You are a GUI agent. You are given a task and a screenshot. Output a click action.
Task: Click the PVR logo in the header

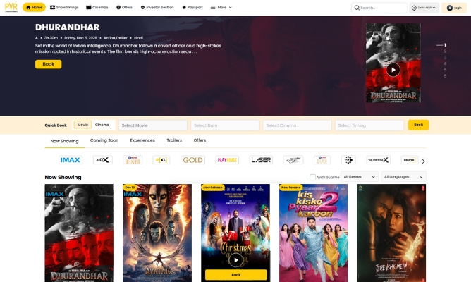click(x=10, y=7)
